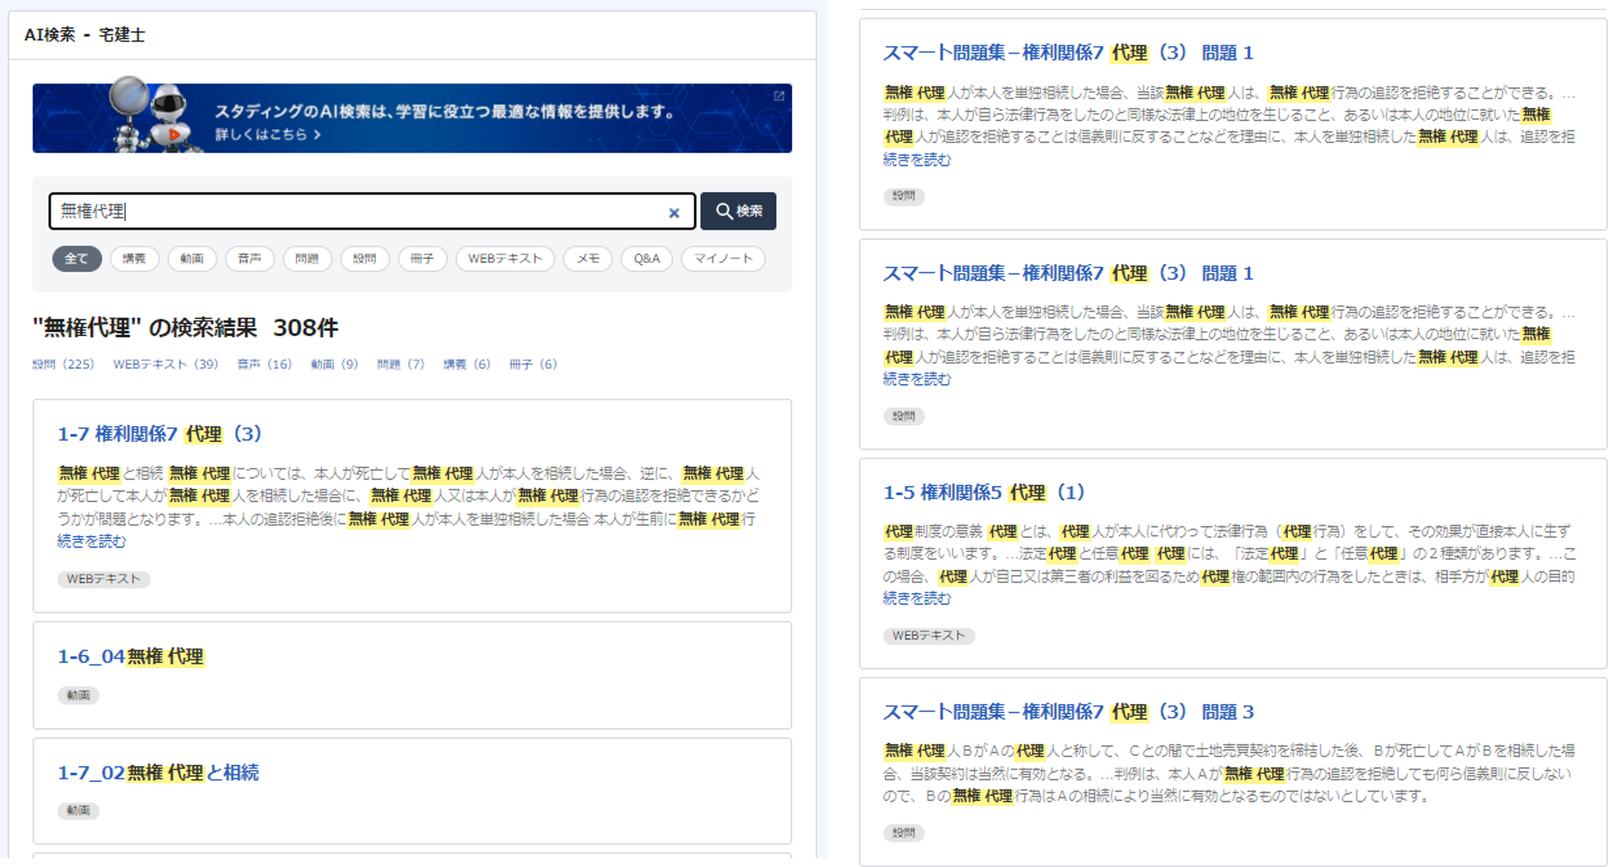Open external link icon on AI banner
The image size is (1622, 867).
click(x=778, y=96)
